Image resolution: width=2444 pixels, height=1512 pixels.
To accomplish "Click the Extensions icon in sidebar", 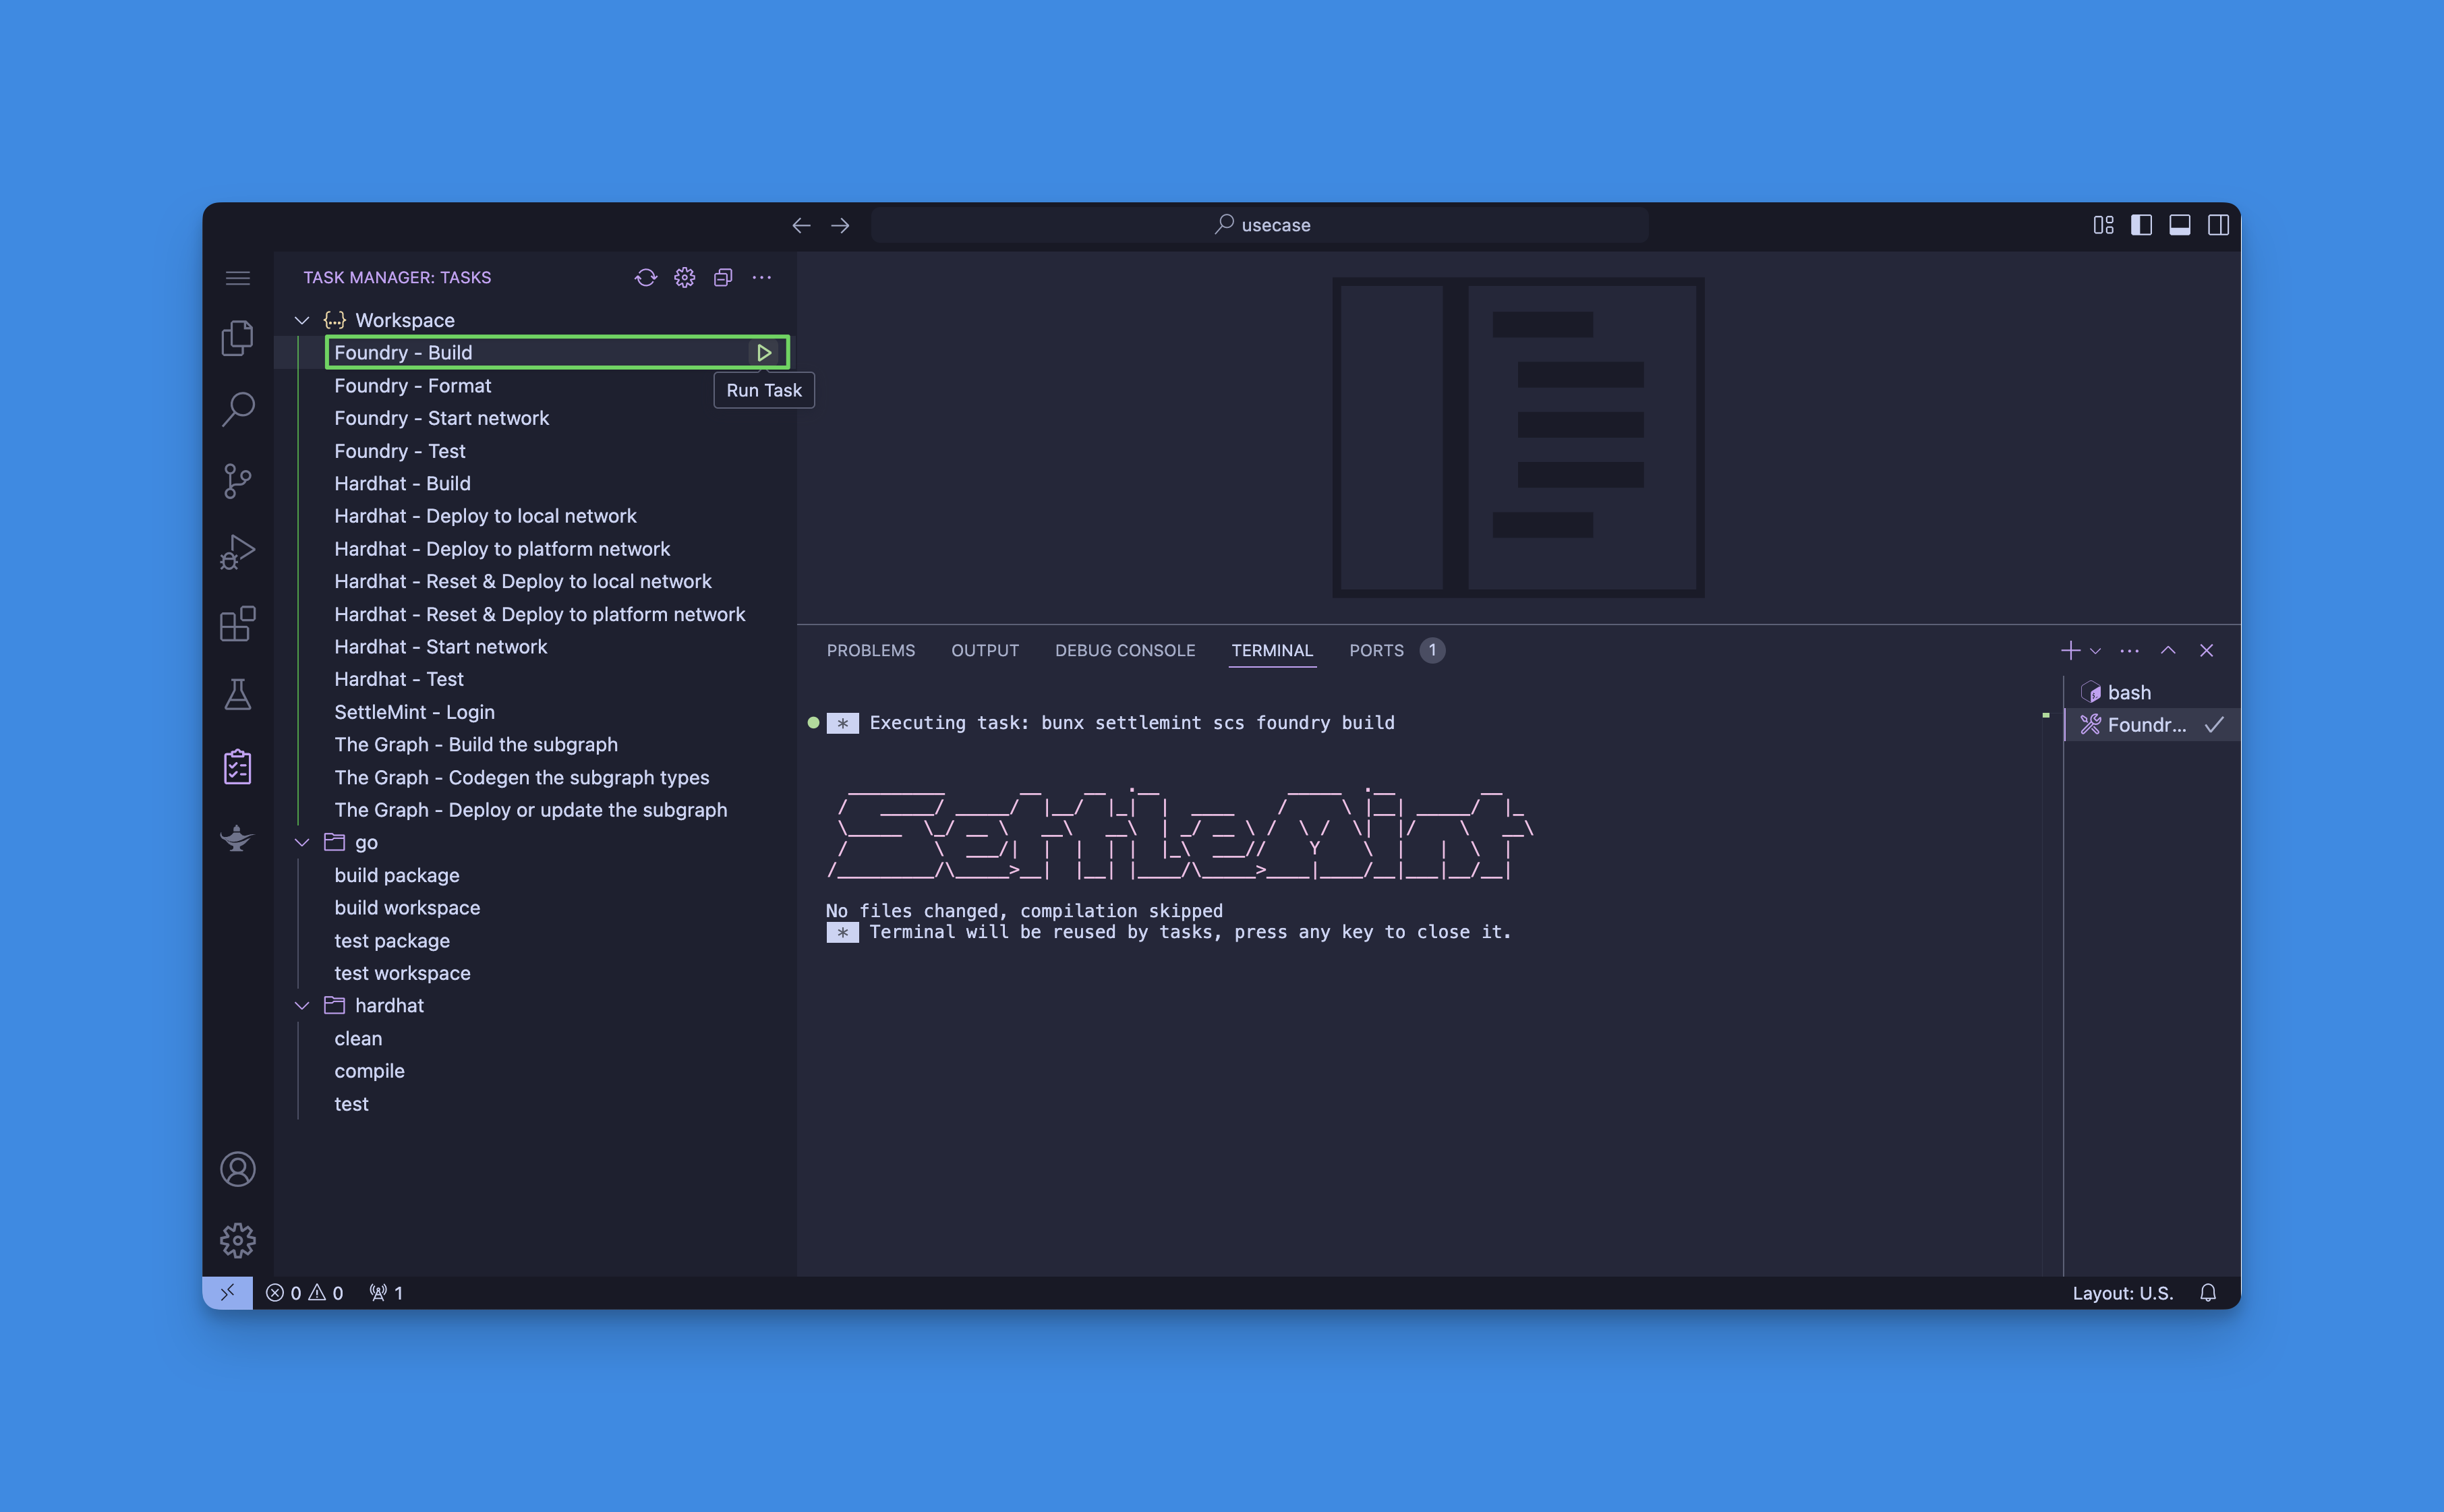I will tap(239, 623).
